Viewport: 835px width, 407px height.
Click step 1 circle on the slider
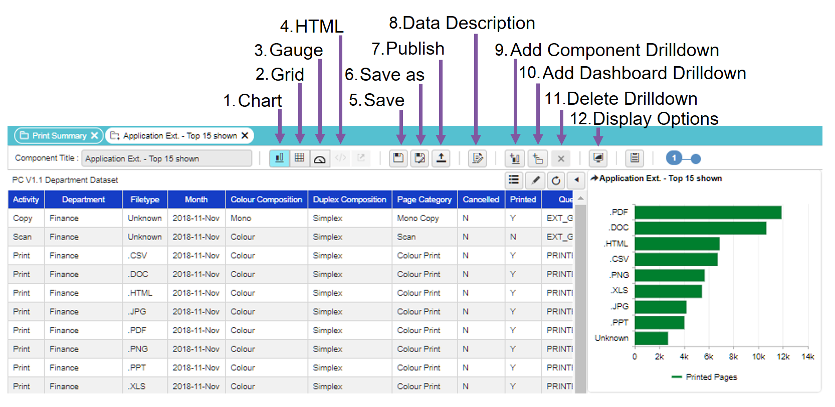674,158
